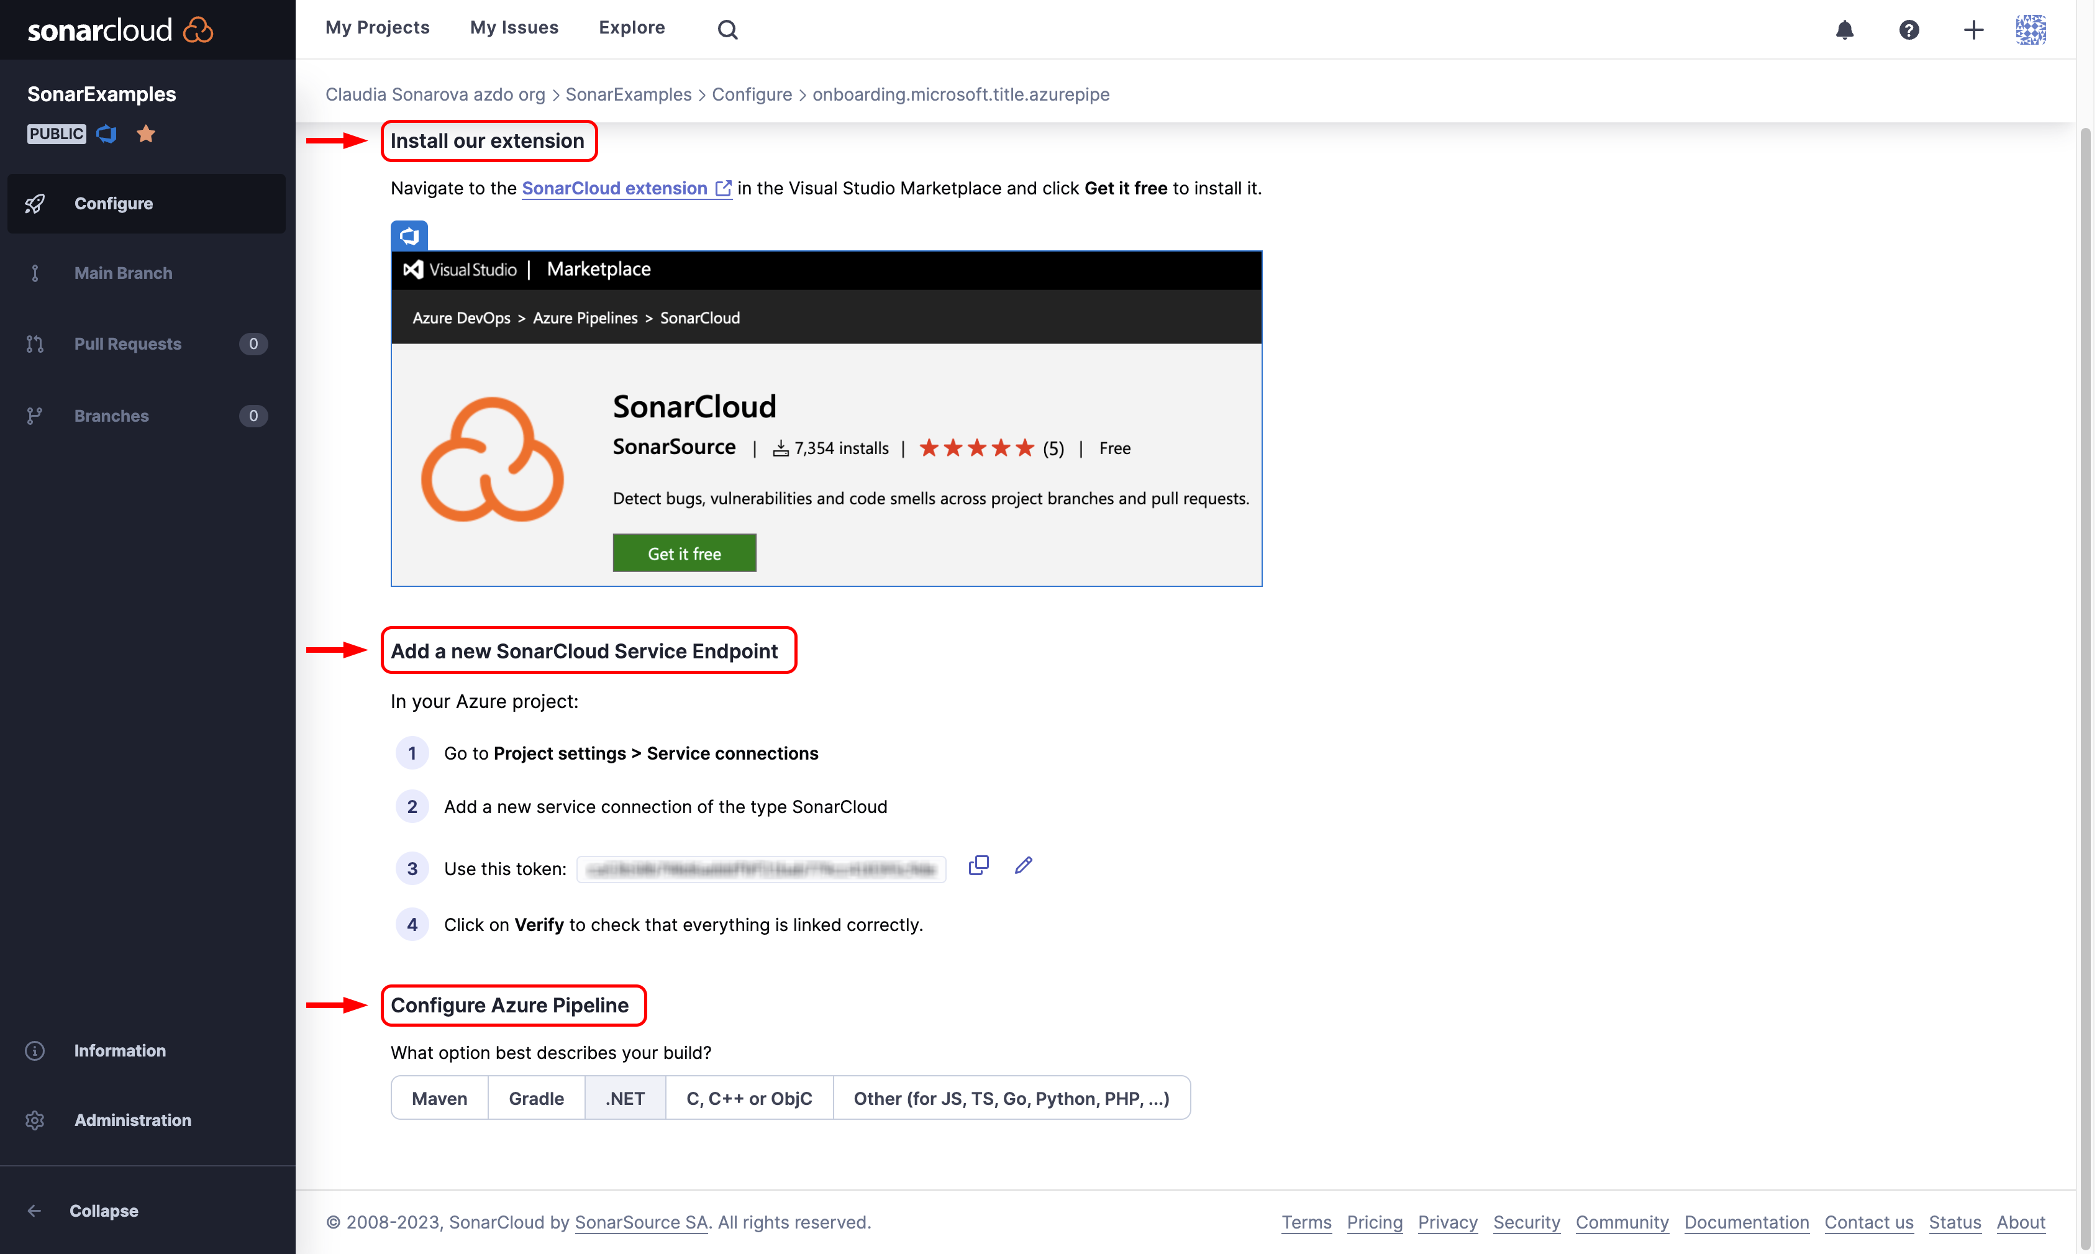This screenshot has height=1254, width=2097.
Task: Open Privacy footer link
Action: click(x=1447, y=1222)
